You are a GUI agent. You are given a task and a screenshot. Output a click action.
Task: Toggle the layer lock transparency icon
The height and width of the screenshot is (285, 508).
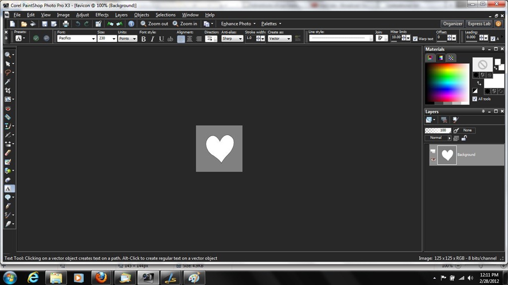tap(464, 139)
